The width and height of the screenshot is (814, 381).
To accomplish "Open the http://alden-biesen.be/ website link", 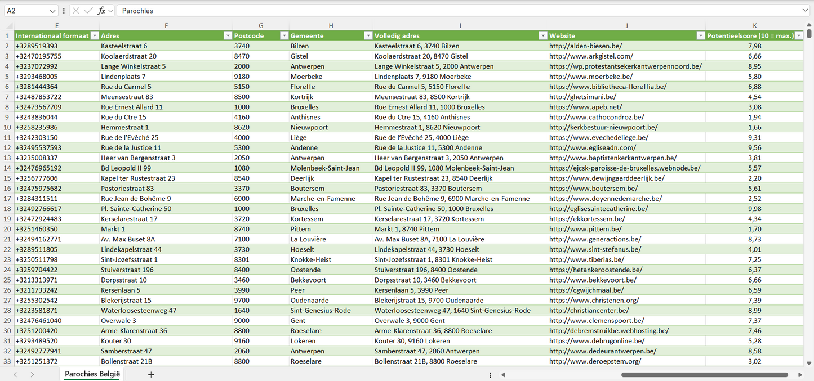I will pyautogui.click(x=585, y=46).
